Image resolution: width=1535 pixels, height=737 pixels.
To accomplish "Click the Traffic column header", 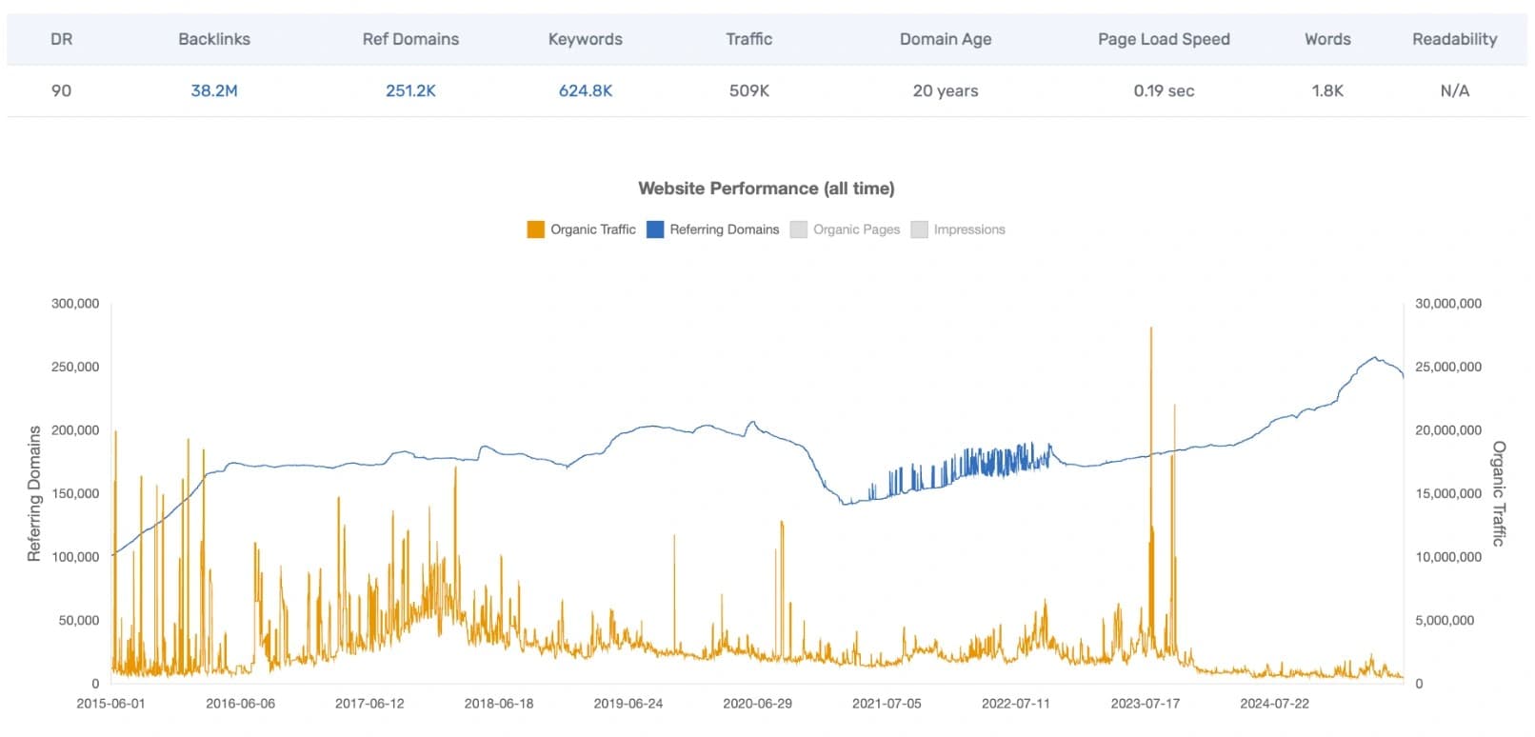I will [748, 39].
